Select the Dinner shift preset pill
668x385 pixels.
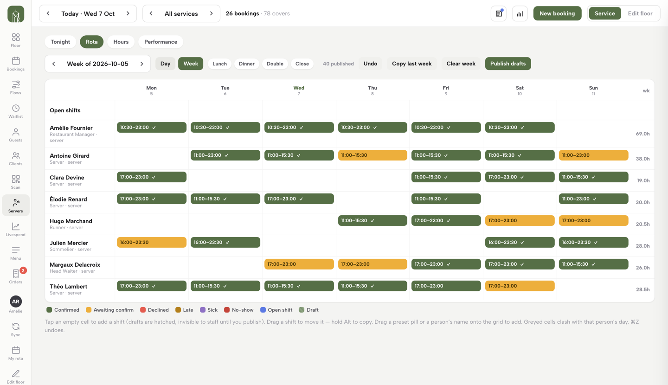click(x=247, y=64)
